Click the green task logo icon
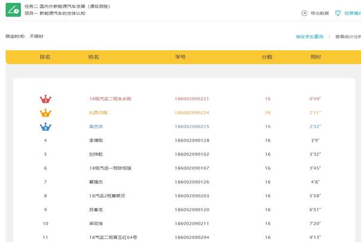Image resolution: width=361 pixels, height=242 pixels. (12, 10)
